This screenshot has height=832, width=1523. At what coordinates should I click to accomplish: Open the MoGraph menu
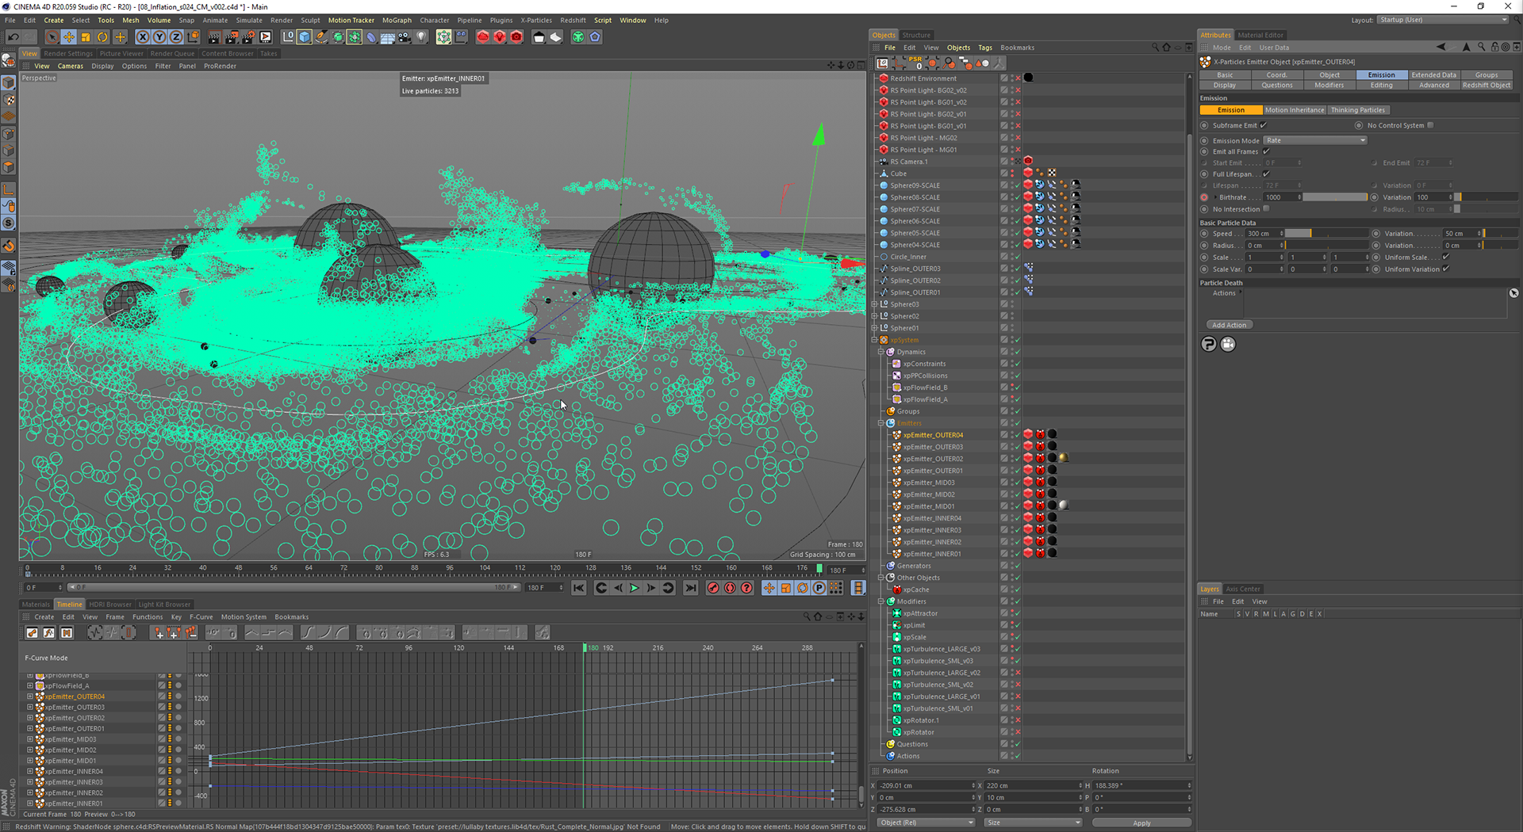tap(397, 21)
